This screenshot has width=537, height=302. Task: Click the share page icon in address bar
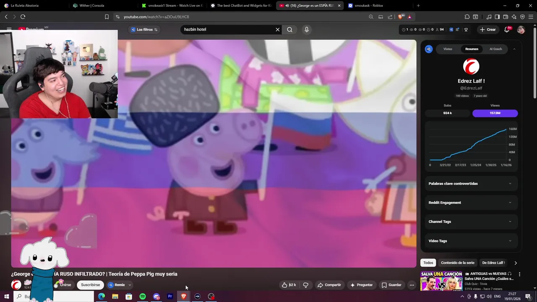tap(390, 17)
